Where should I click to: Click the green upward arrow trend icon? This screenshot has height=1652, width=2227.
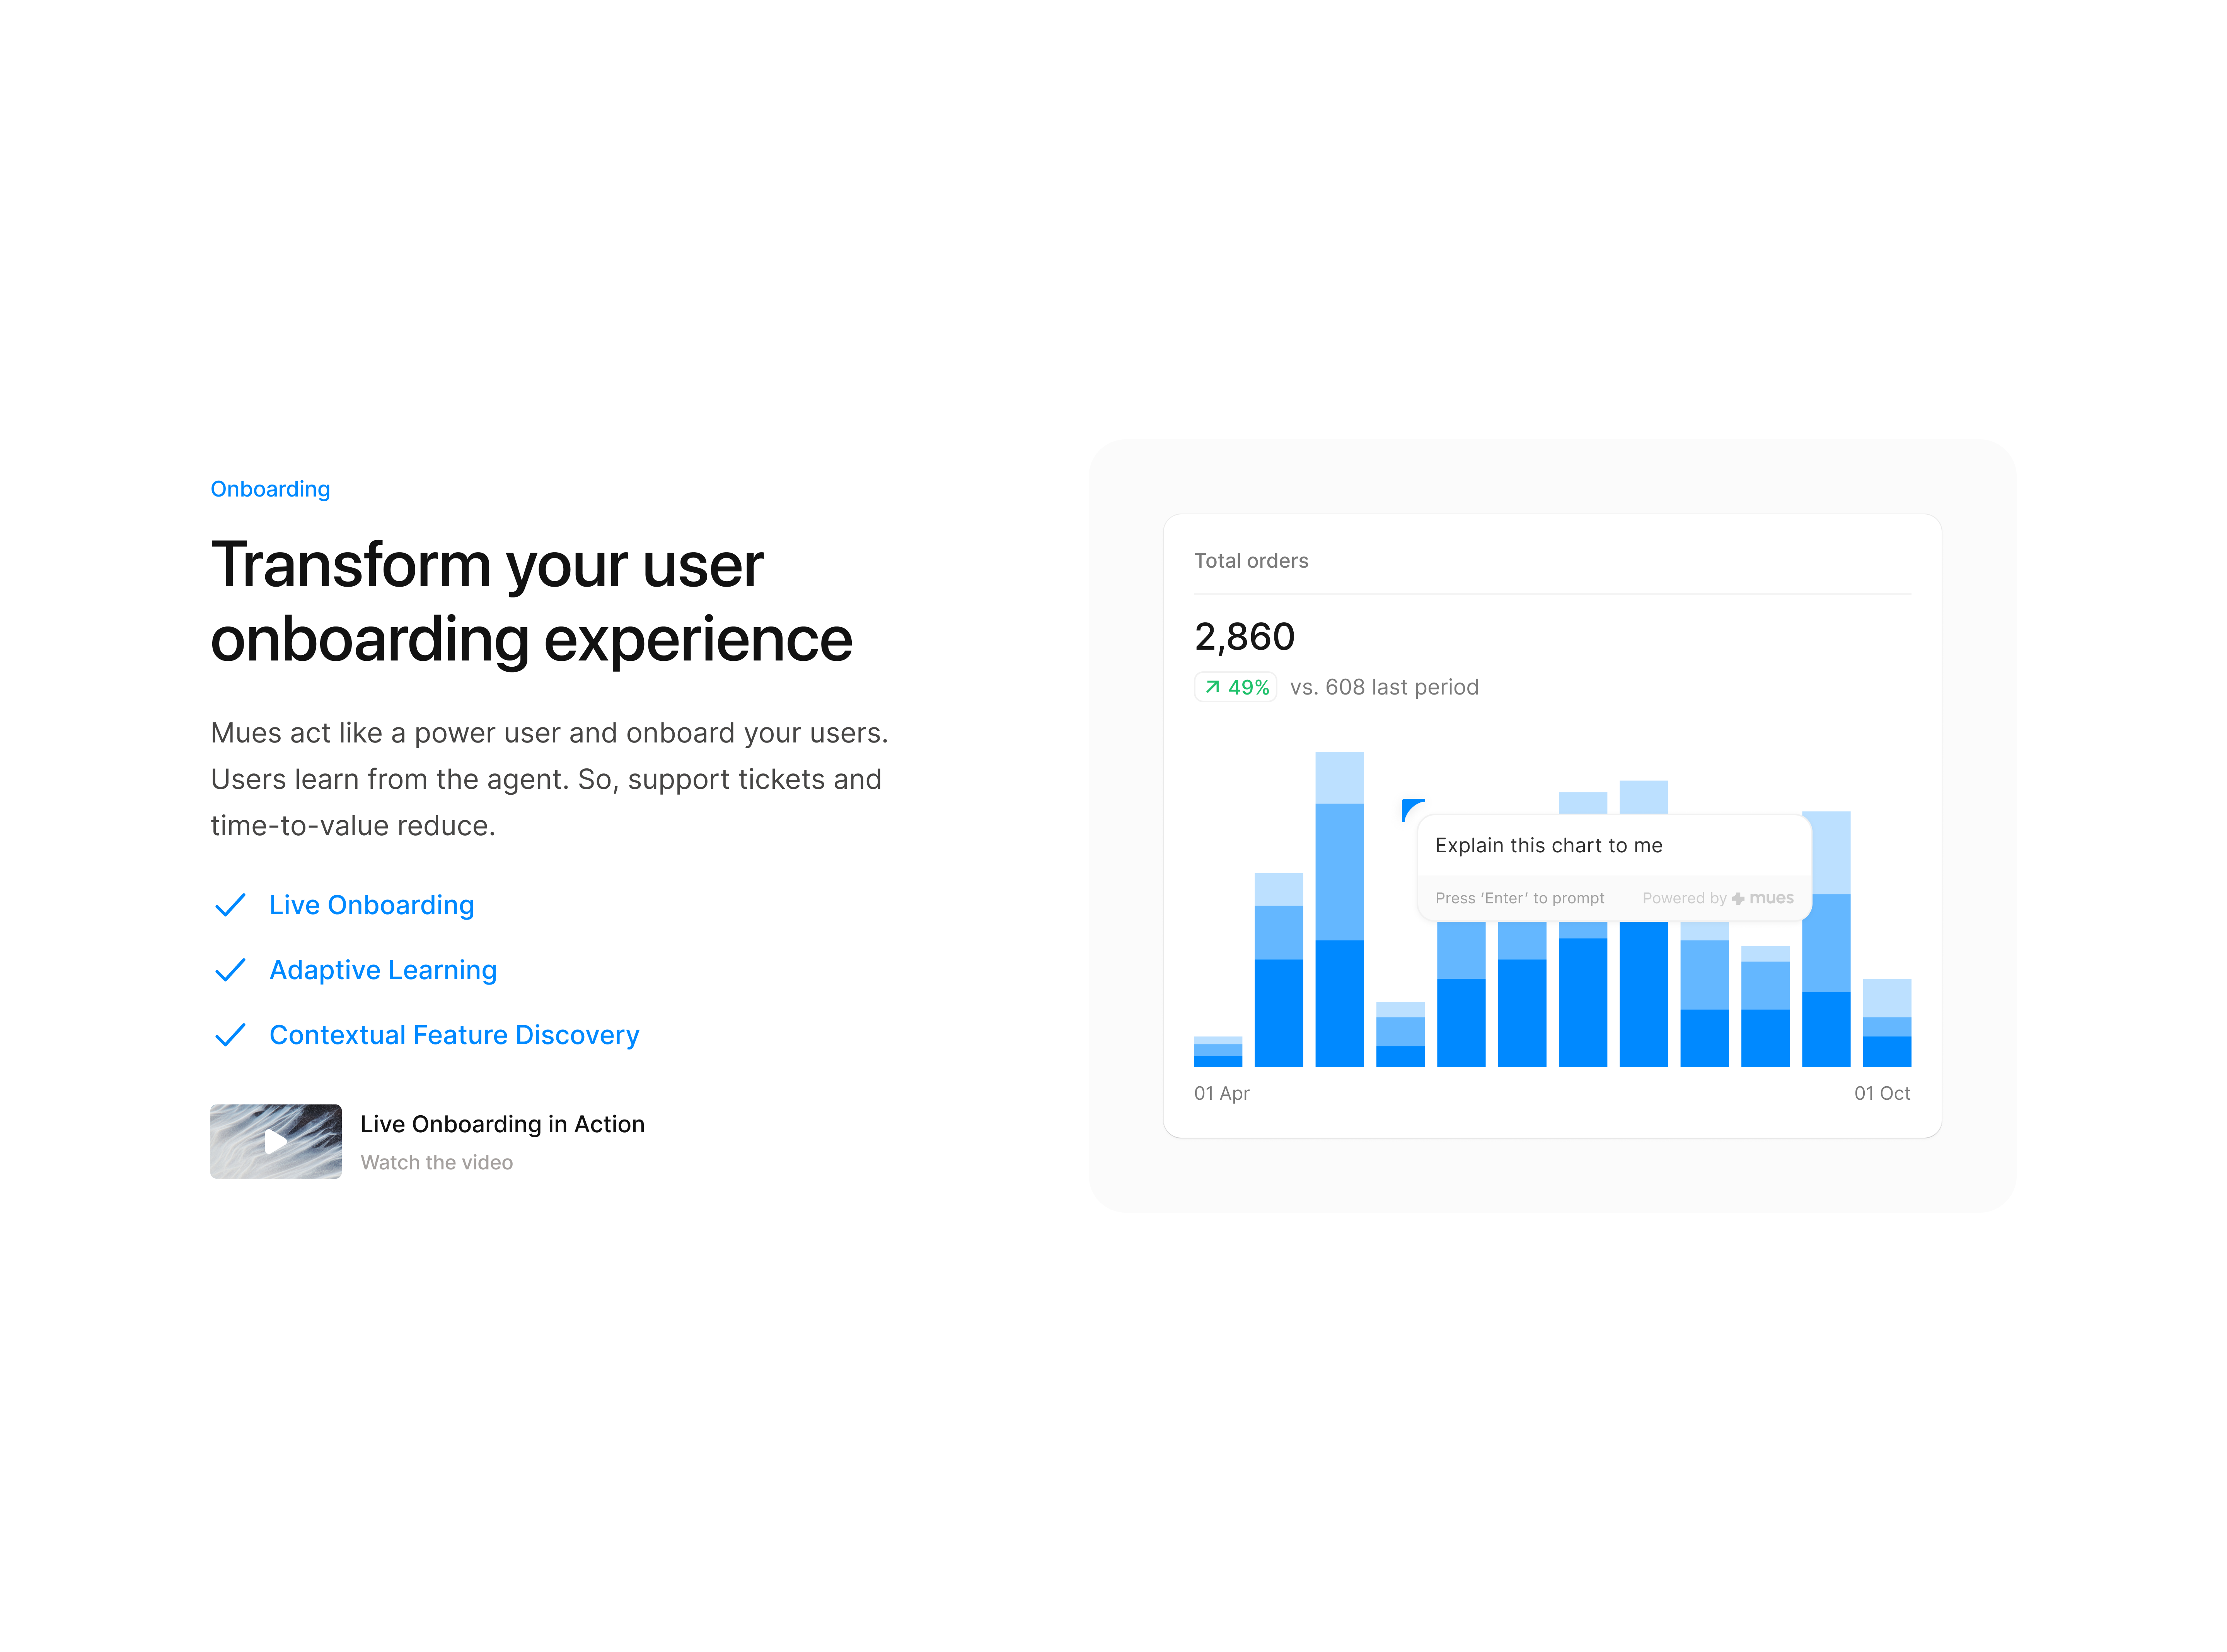point(1212,687)
